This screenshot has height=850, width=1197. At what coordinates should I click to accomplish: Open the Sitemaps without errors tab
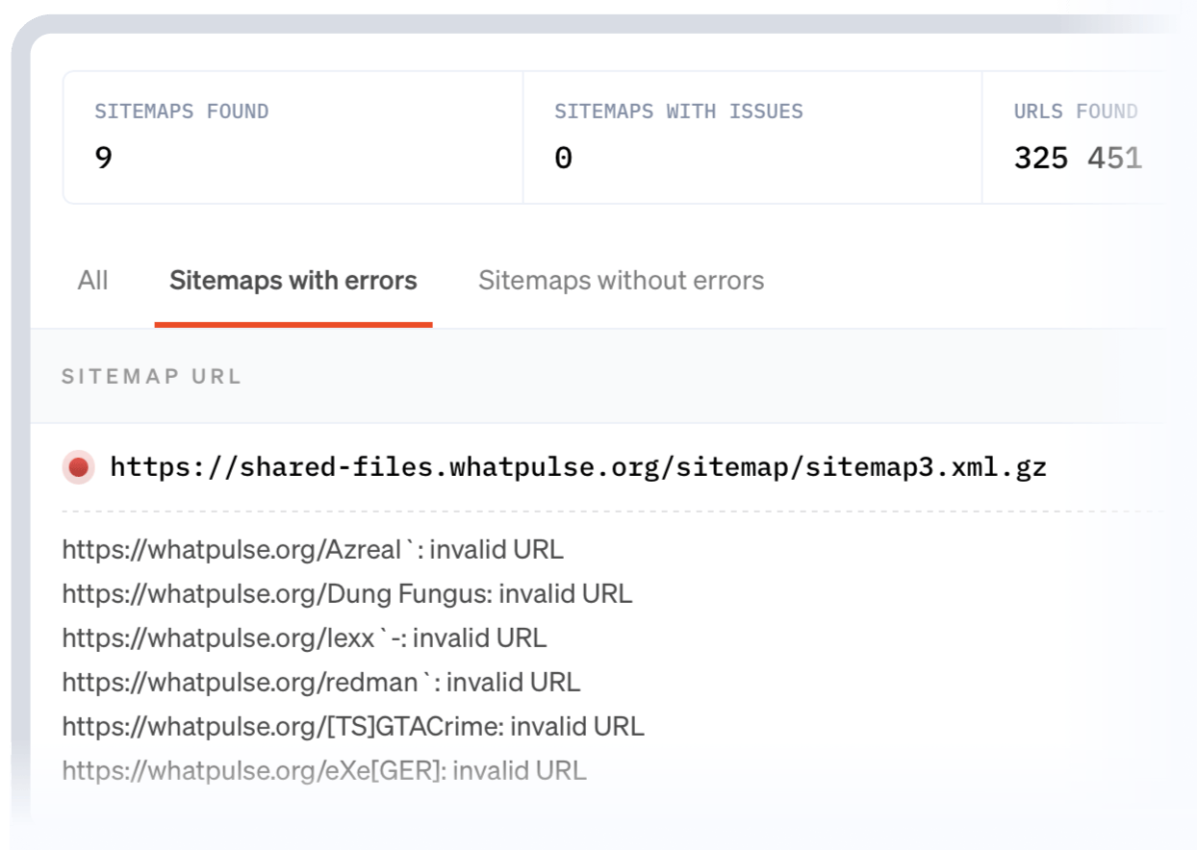point(621,281)
